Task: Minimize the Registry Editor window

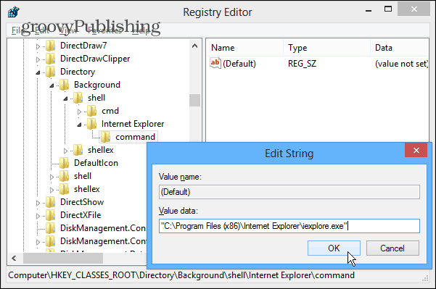Action: pos(369,10)
